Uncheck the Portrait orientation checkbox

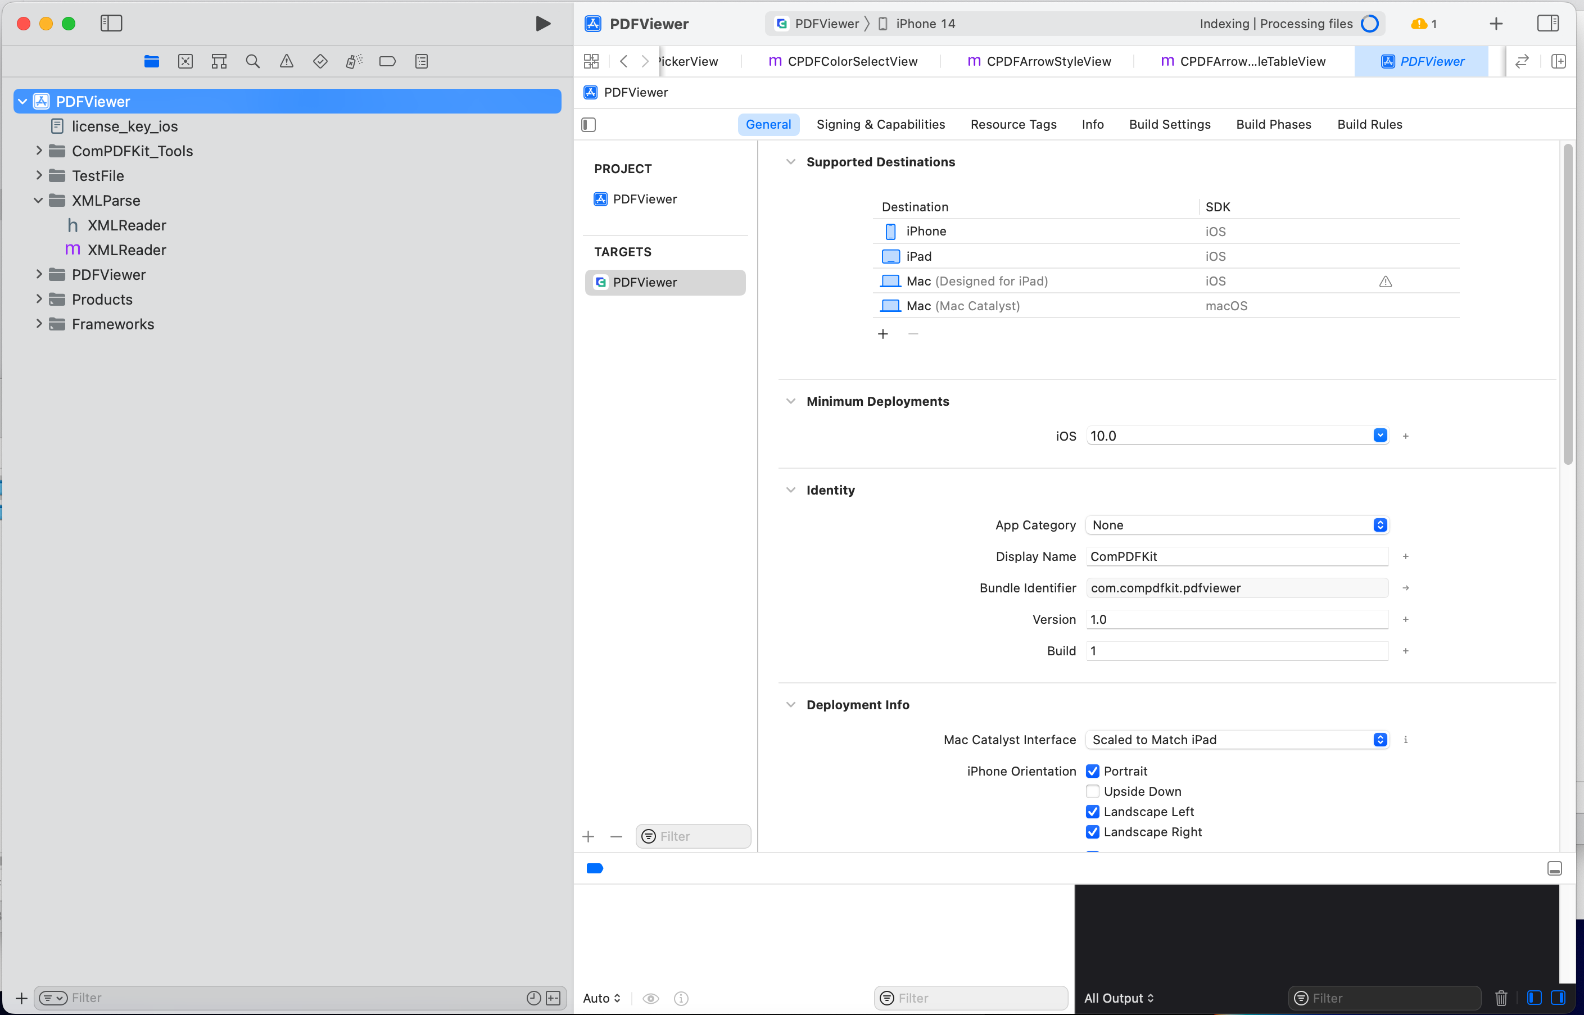1092,771
